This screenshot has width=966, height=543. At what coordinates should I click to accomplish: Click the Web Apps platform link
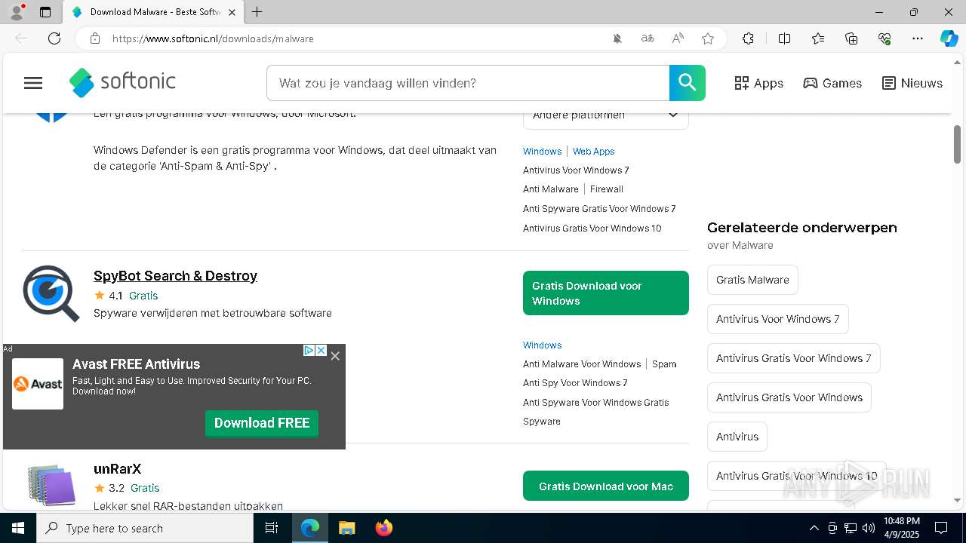tap(593, 151)
